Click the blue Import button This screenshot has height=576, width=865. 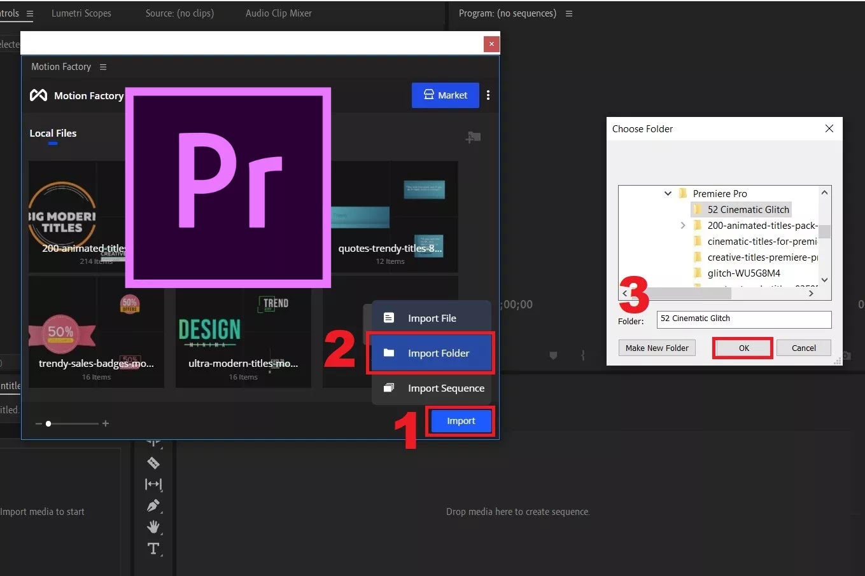[461, 421]
